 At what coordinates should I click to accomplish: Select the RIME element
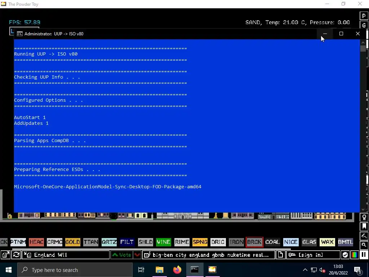[182, 242]
